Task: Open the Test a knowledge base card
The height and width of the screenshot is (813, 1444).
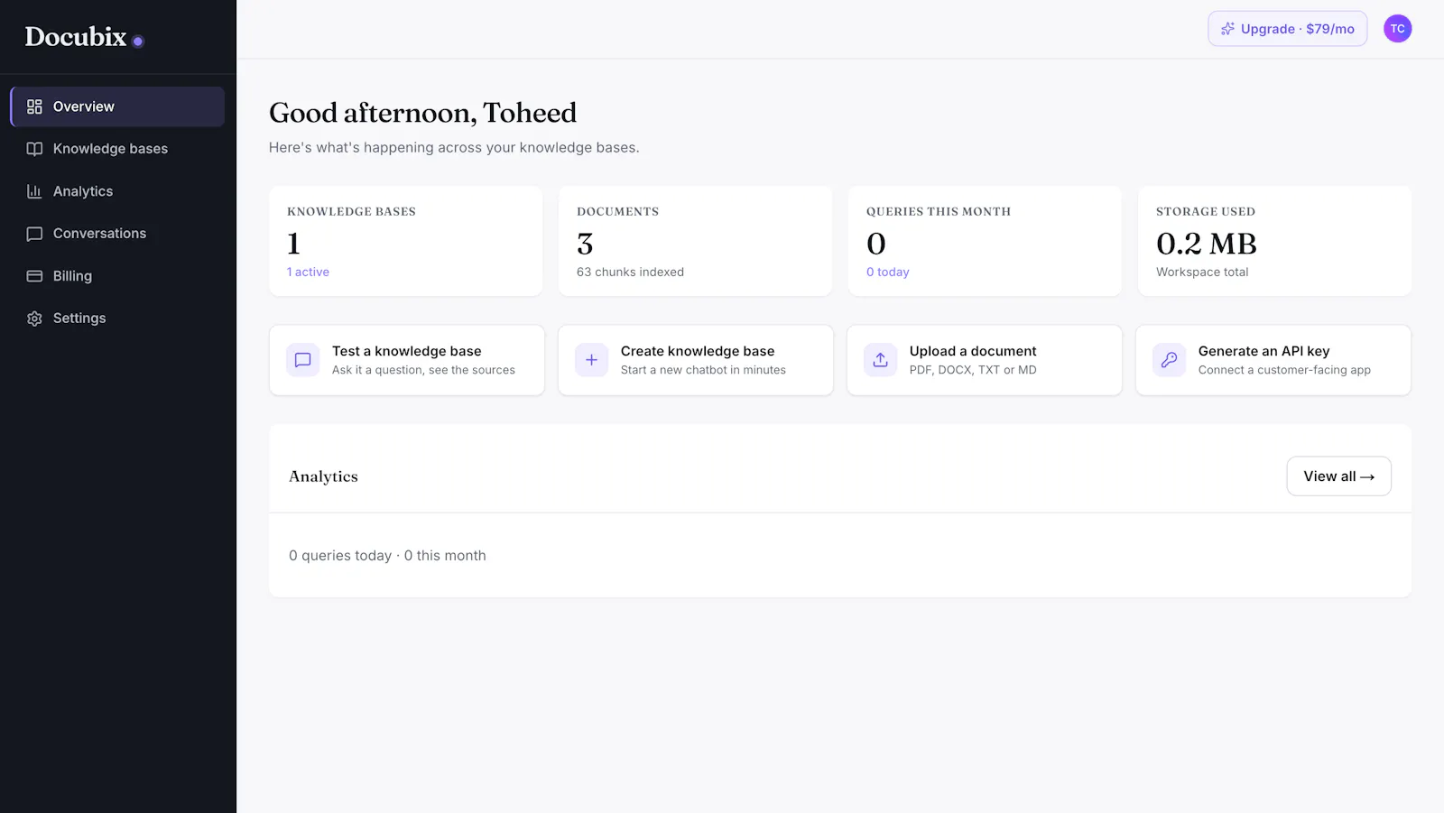Action: pyautogui.click(x=406, y=360)
